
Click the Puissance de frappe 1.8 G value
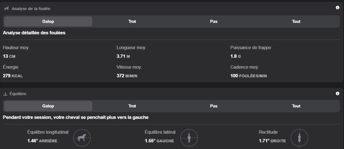235,56
